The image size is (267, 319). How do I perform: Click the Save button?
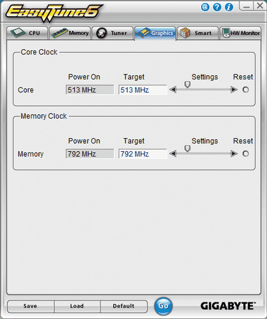tap(31, 306)
